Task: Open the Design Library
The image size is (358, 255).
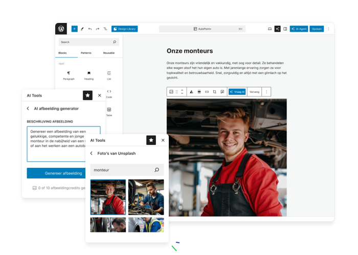Action: [124, 29]
